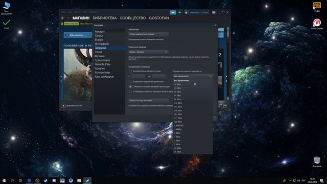Open the Корзина recycle bin icon
The width and height of the screenshot is (327, 184).
pyautogui.click(x=317, y=162)
